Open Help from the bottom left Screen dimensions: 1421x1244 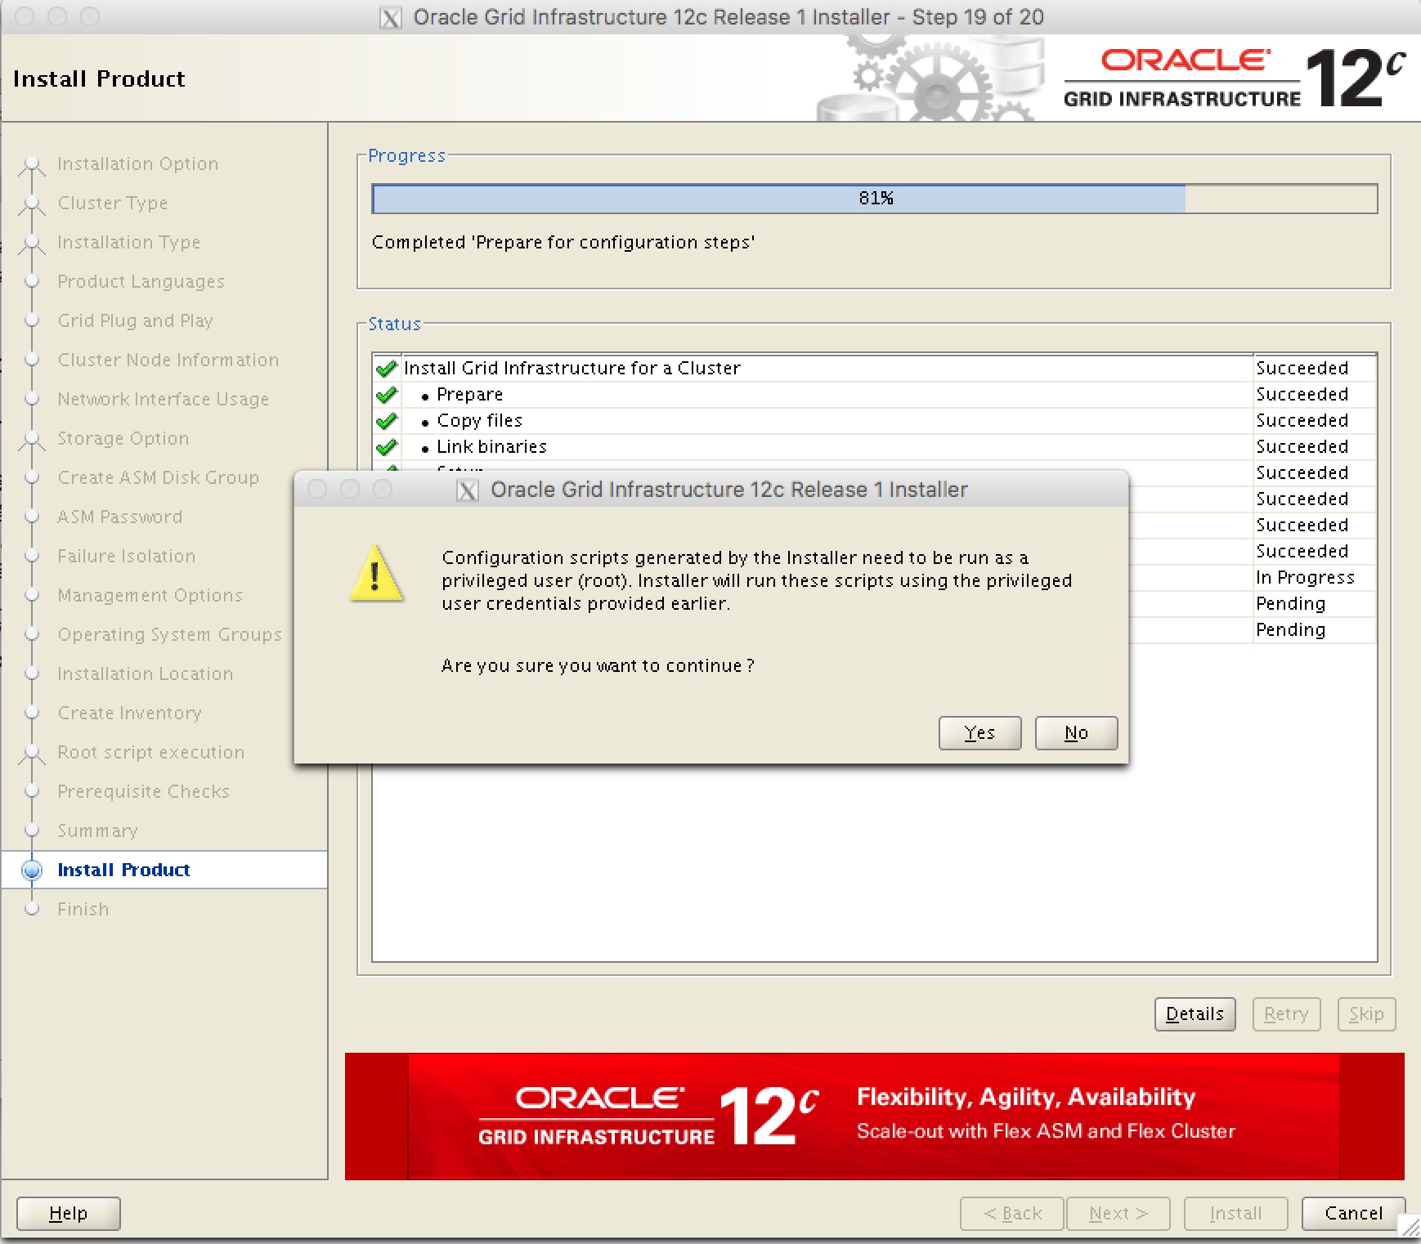[68, 1213]
